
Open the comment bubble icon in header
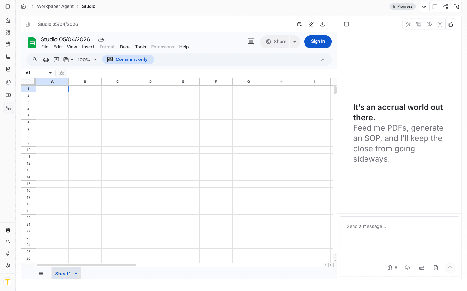(435, 6)
